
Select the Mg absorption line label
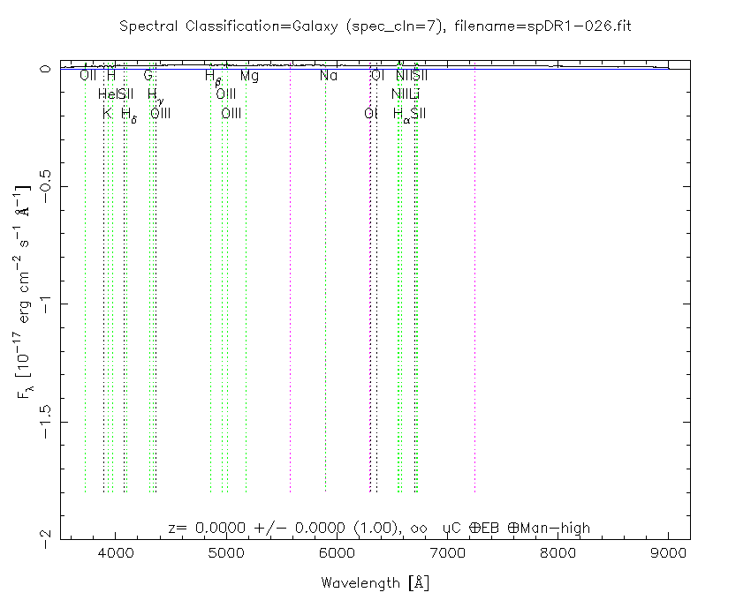249,77
